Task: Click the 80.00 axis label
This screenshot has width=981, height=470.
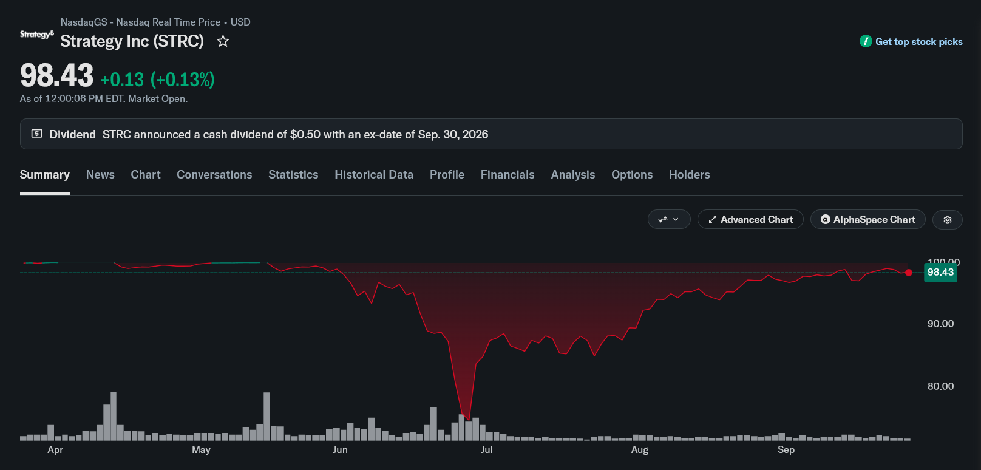Action: 940,386
